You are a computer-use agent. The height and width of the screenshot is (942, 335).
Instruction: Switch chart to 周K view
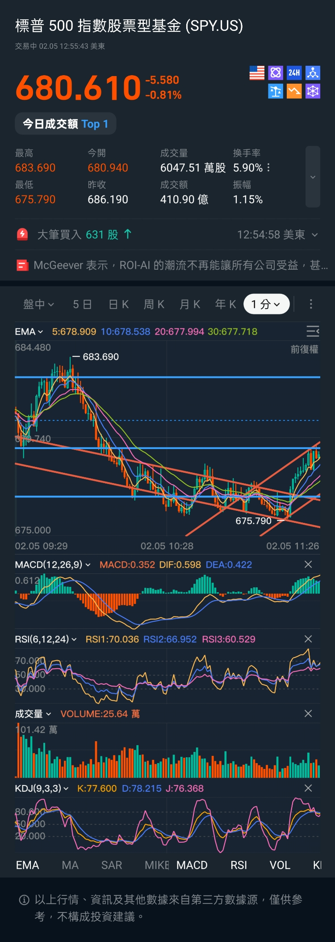154,304
